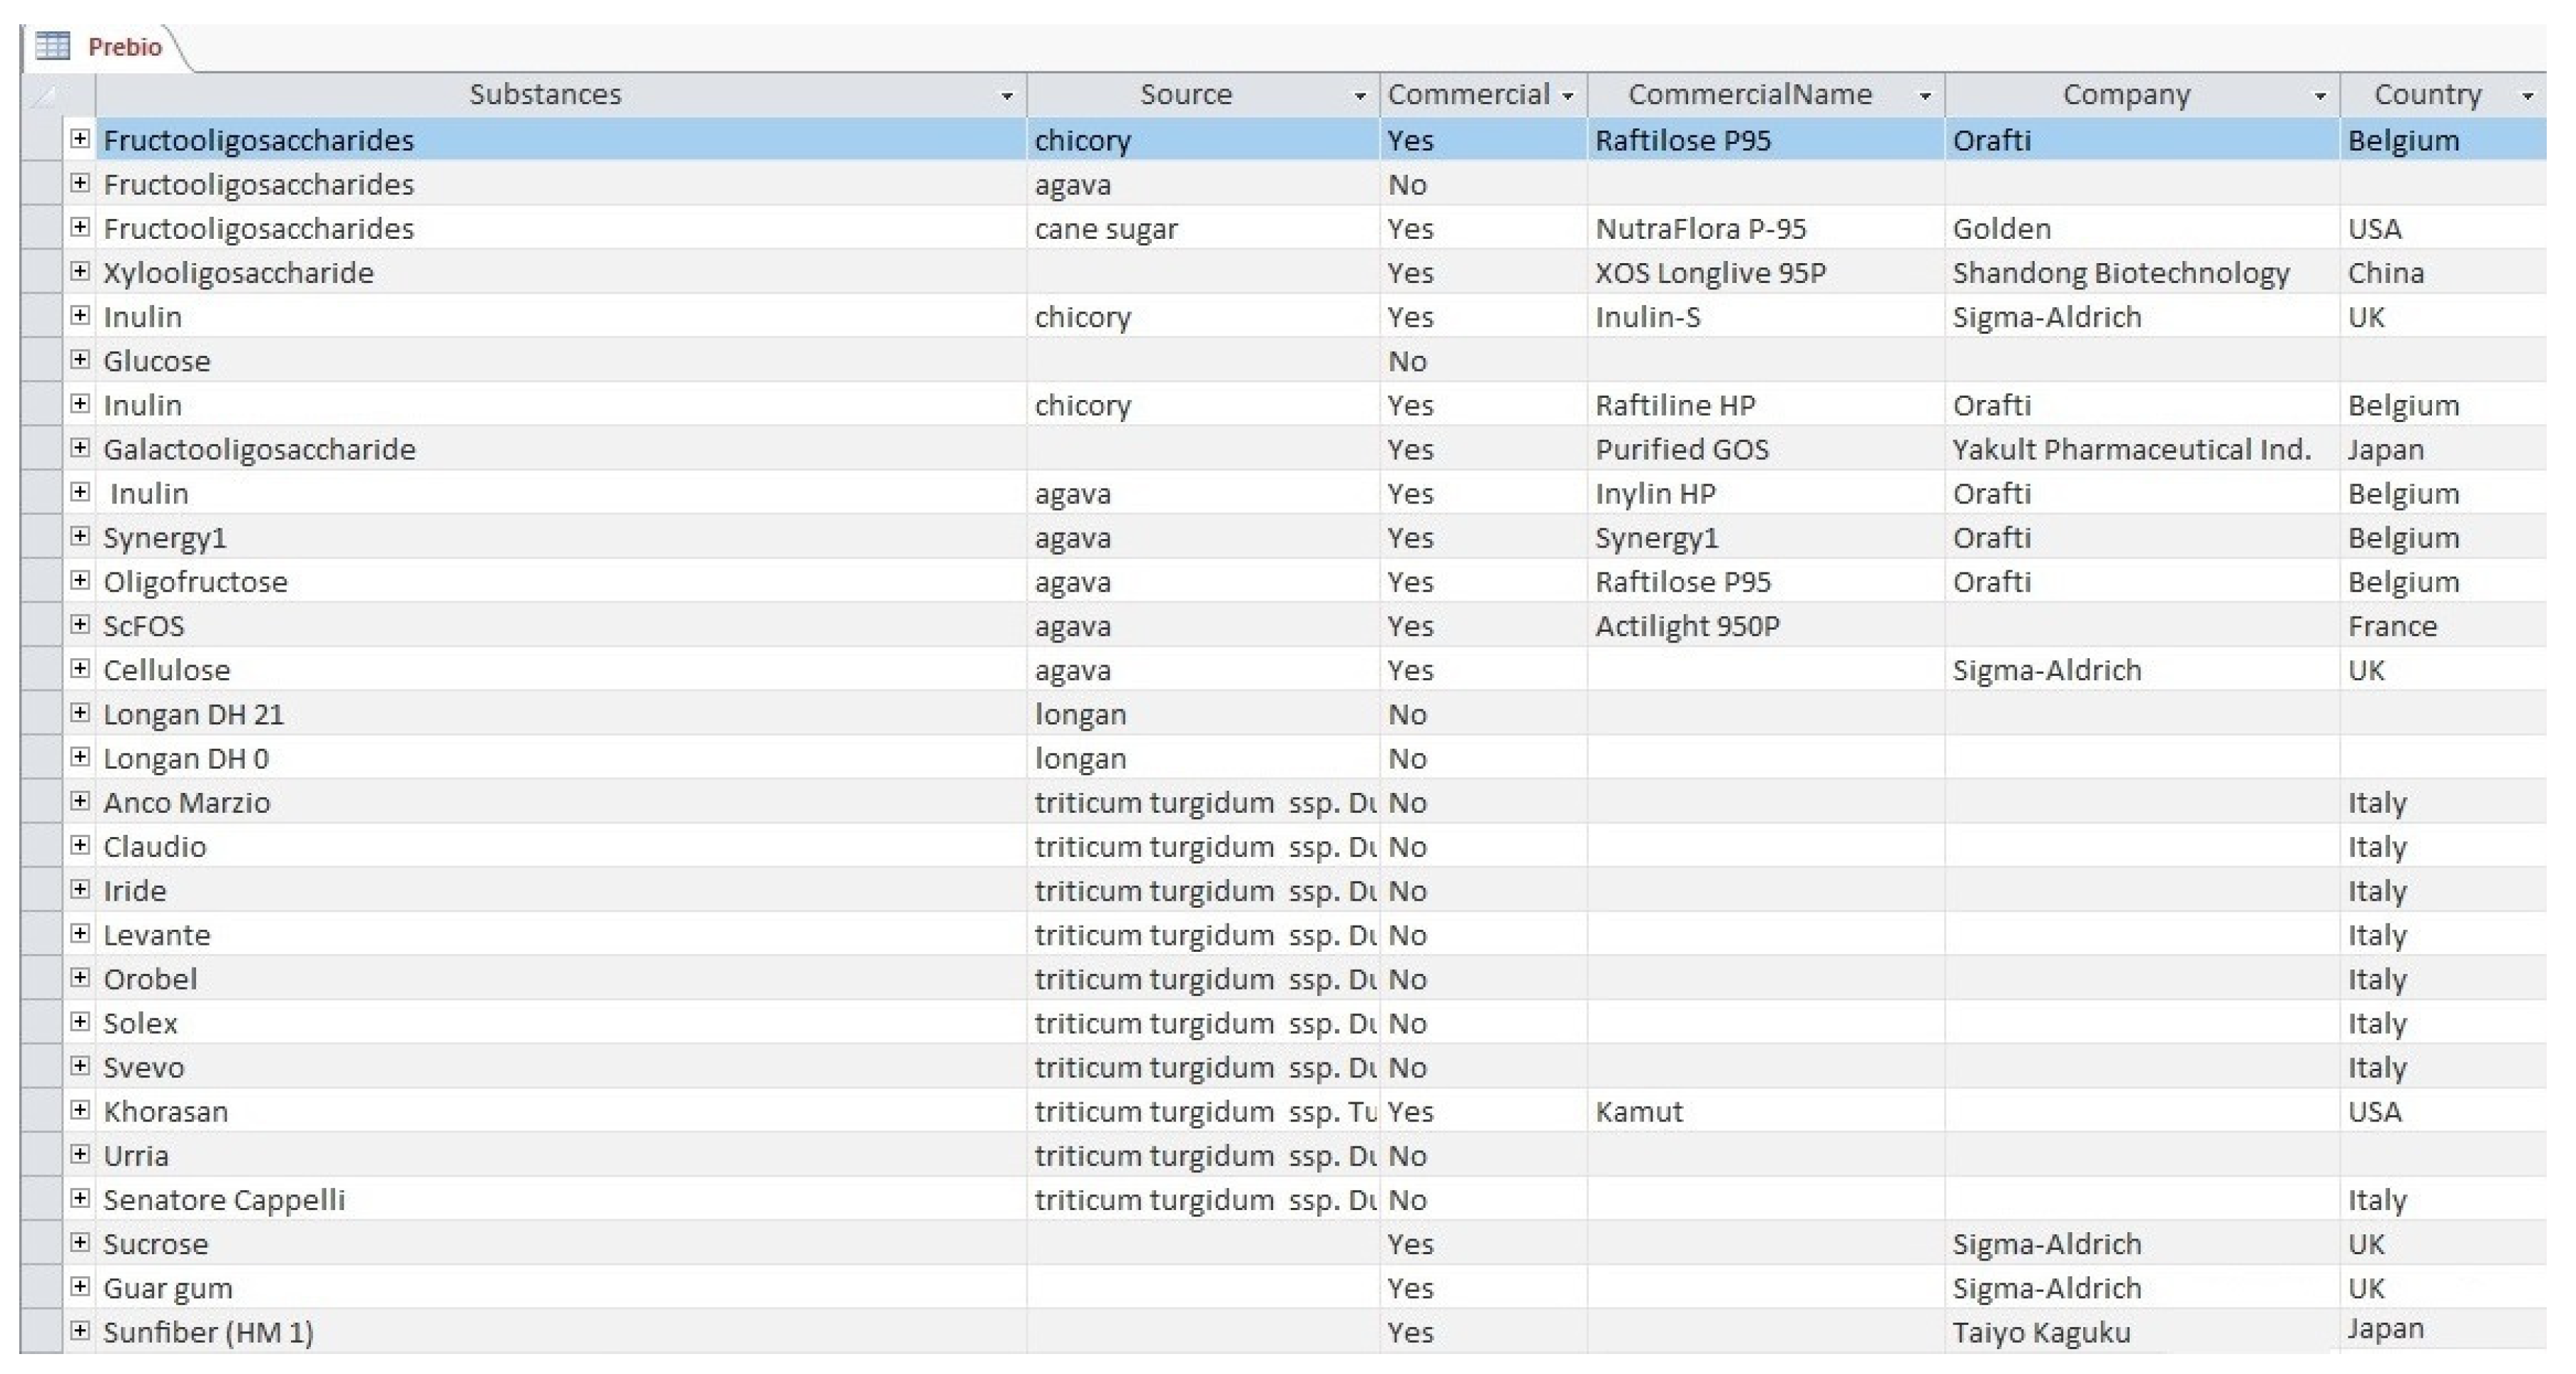This screenshot has height=1374, width=2576.
Task: Open the Country column filter dropdown
Action: [2528, 96]
